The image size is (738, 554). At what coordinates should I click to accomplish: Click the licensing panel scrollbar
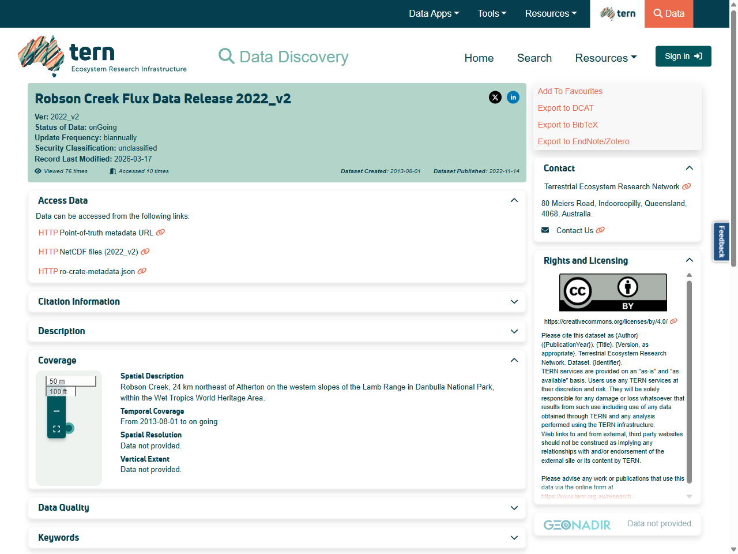click(x=689, y=381)
